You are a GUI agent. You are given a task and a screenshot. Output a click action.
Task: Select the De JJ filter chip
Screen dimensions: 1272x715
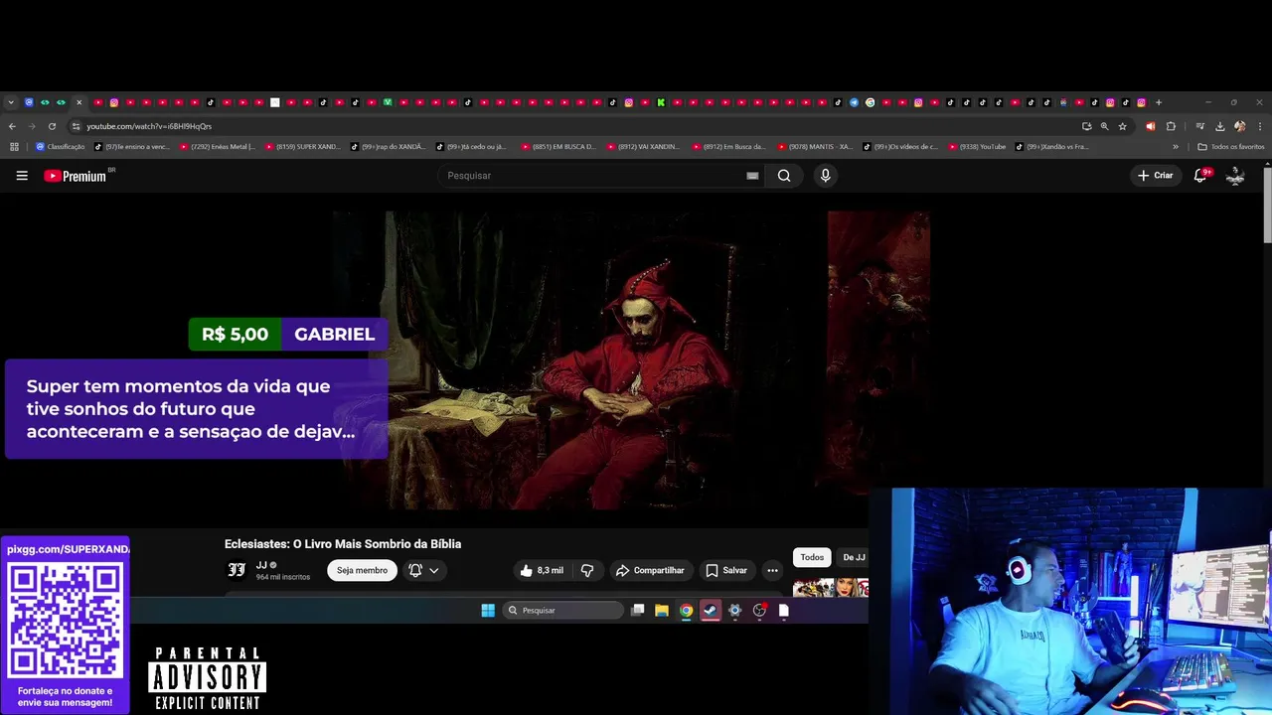854,557
